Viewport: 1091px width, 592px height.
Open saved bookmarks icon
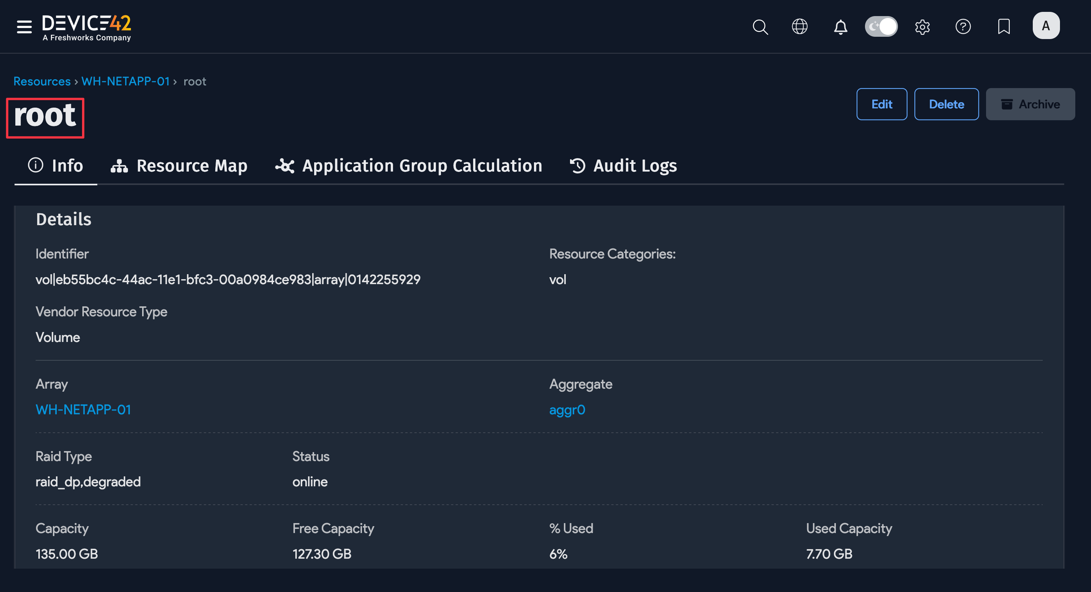click(x=1004, y=27)
